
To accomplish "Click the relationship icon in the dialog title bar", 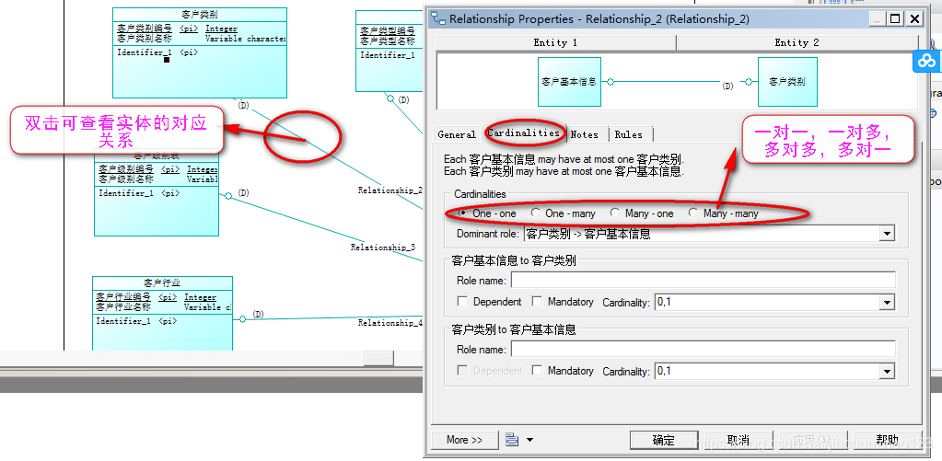I will tap(439, 18).
